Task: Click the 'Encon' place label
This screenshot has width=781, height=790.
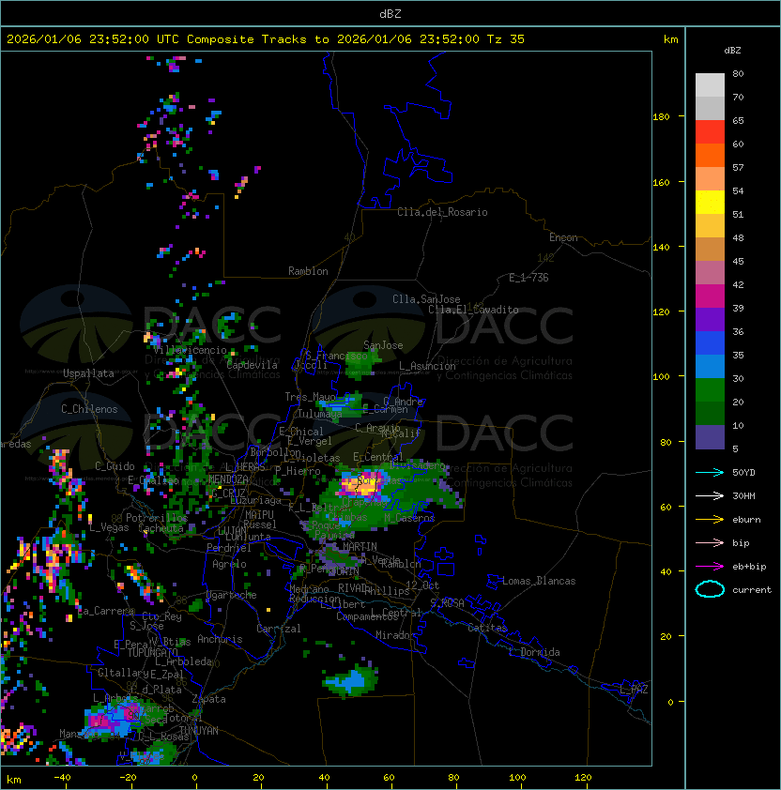Action: pyautogui.click(x=563, y=237)
